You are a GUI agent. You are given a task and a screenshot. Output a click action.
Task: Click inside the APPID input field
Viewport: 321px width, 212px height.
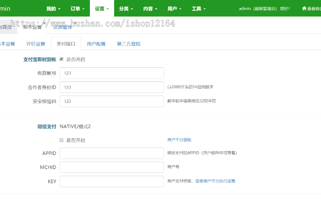point(112,153)
